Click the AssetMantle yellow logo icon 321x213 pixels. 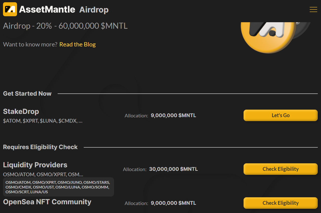click(x=10, y=9)
